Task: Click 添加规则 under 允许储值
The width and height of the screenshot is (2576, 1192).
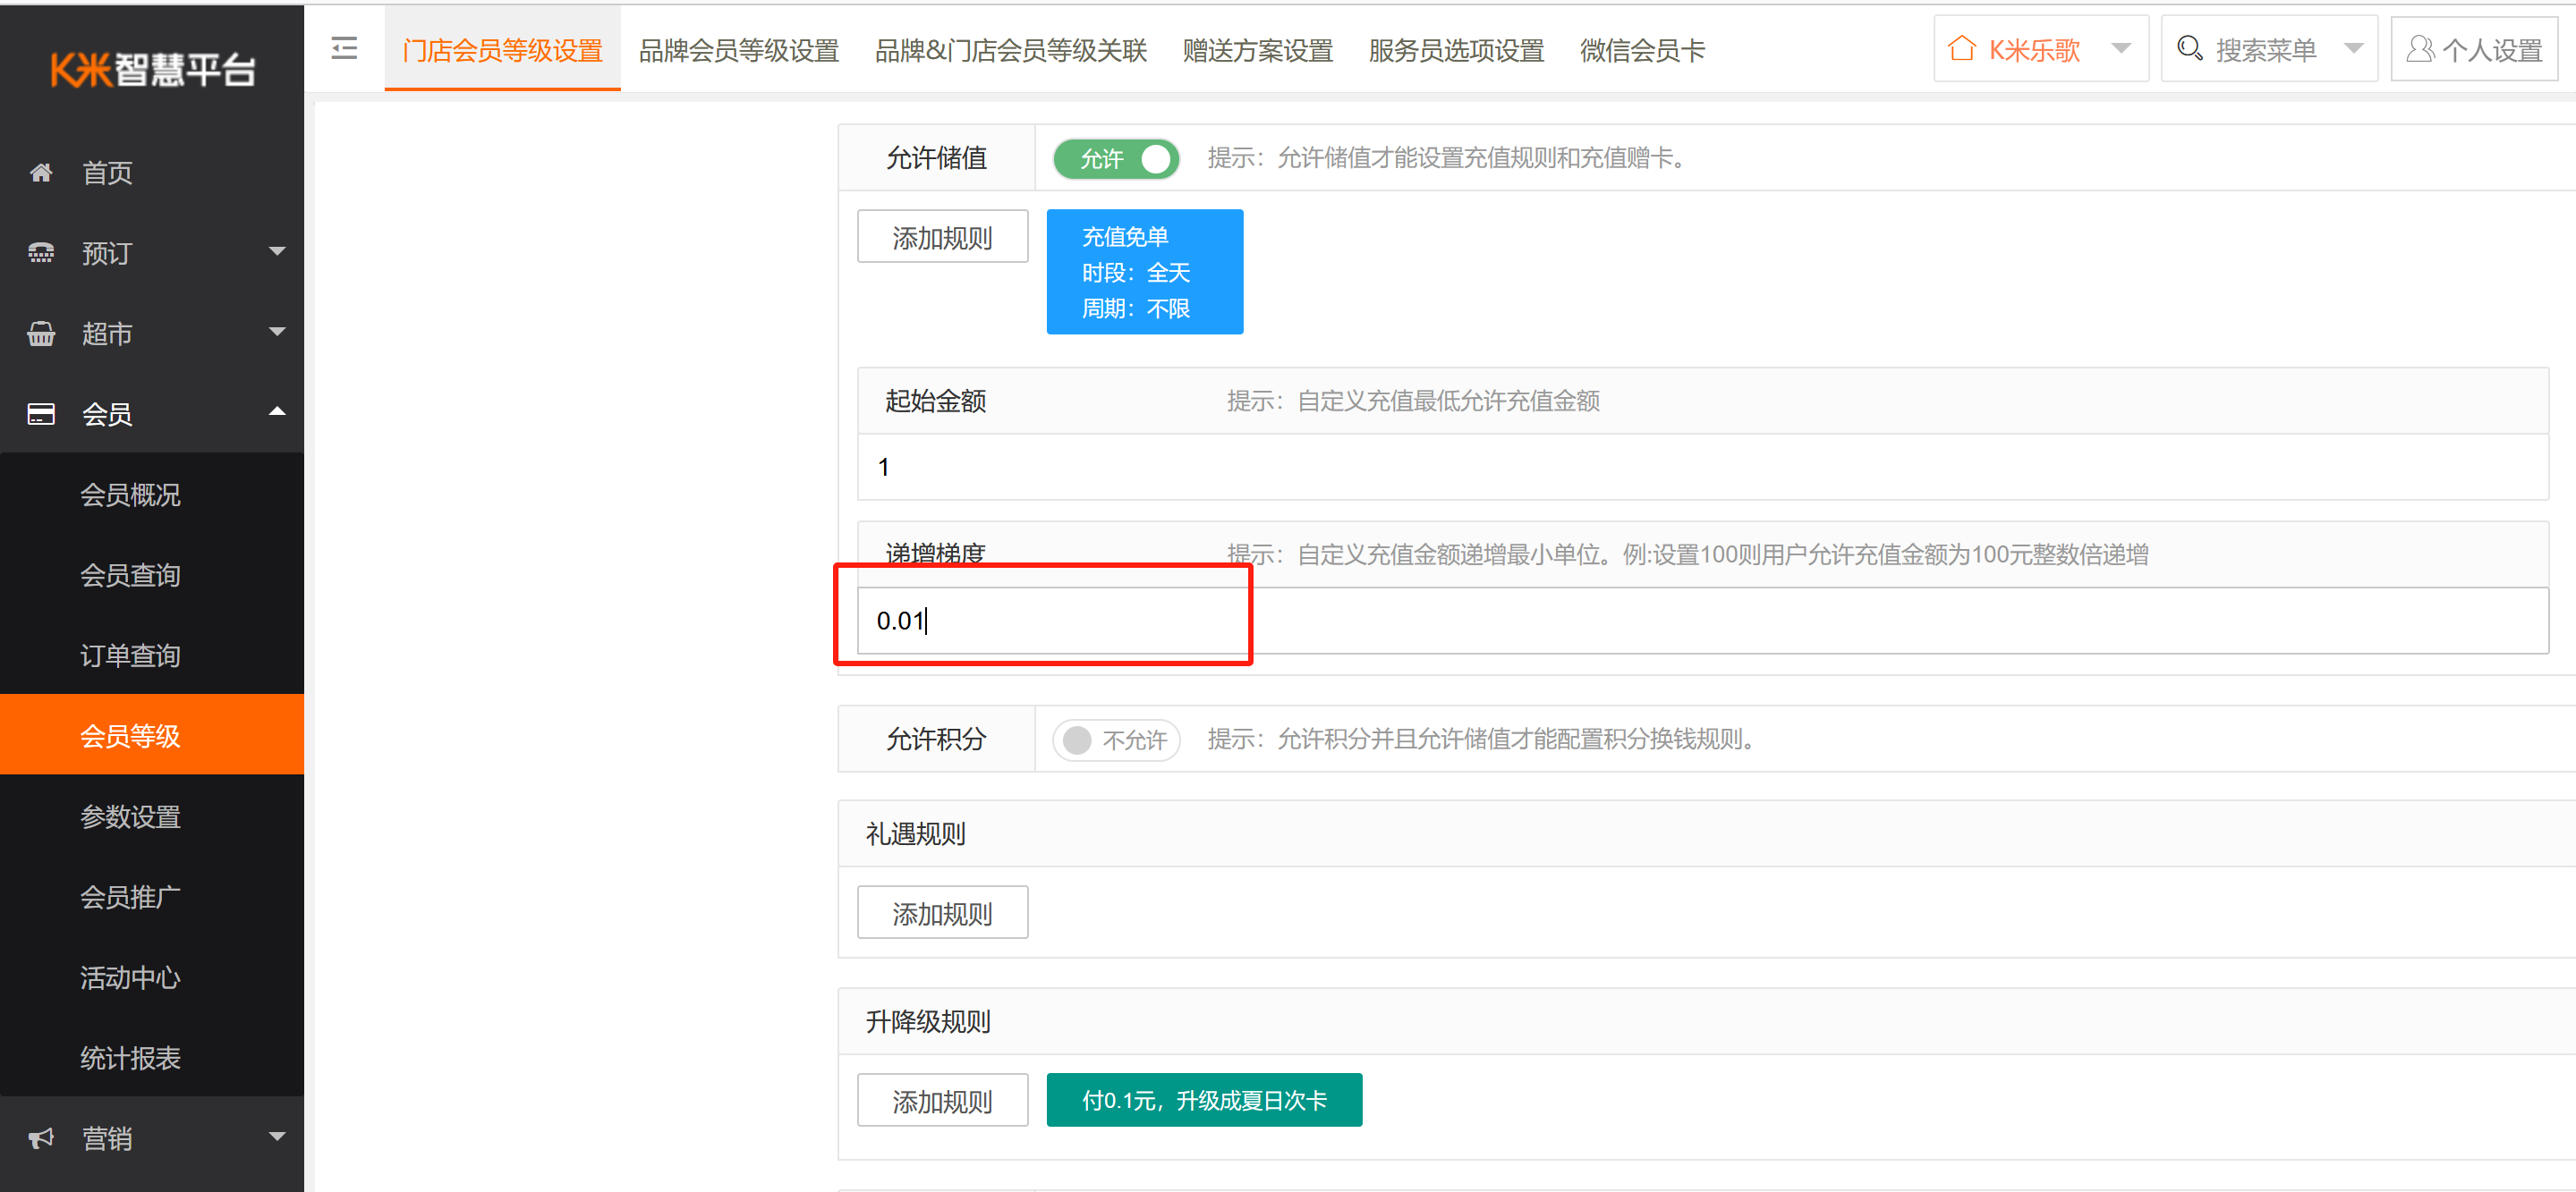Action: tap(942, 237)
